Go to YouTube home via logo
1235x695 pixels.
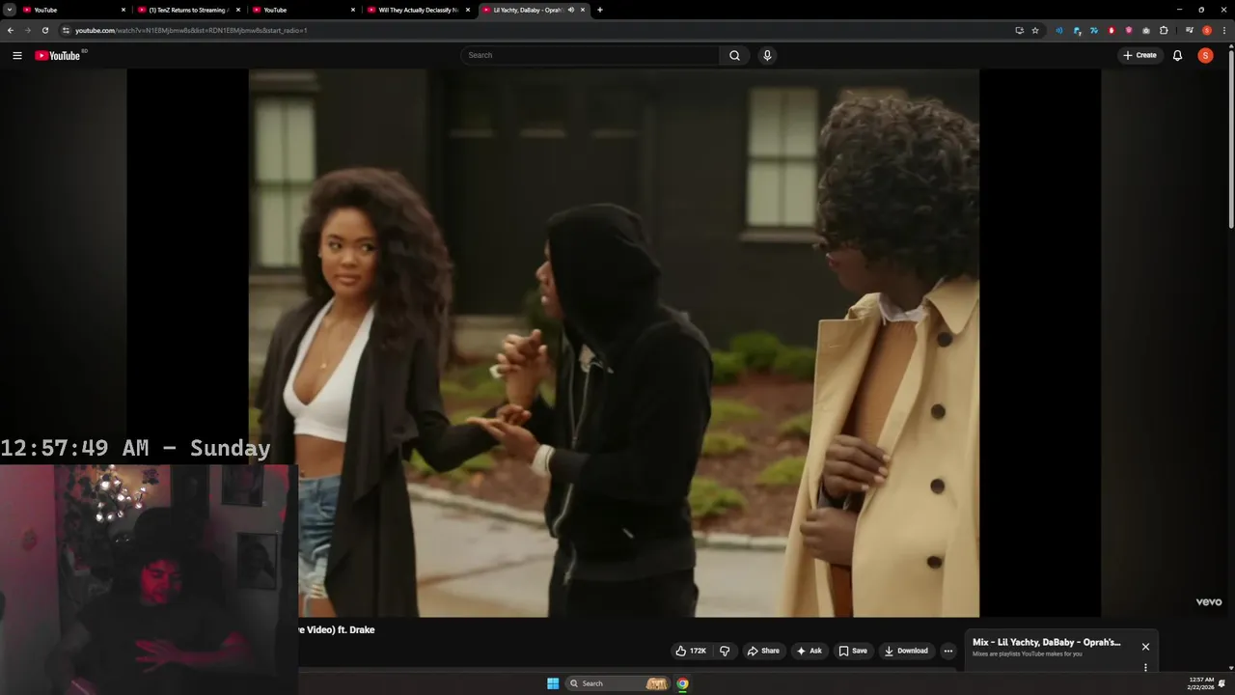(x=58, y=55)
